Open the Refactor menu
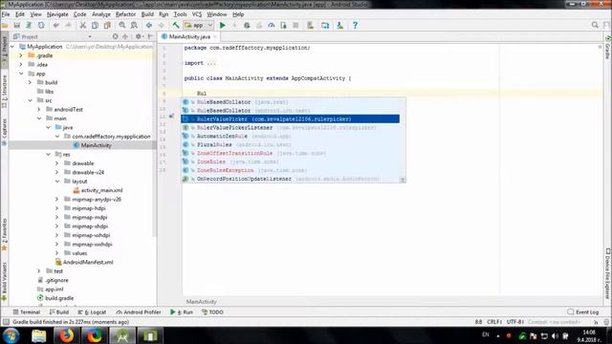This screenshot has width=612, height=344. click(x=125, y=14)
